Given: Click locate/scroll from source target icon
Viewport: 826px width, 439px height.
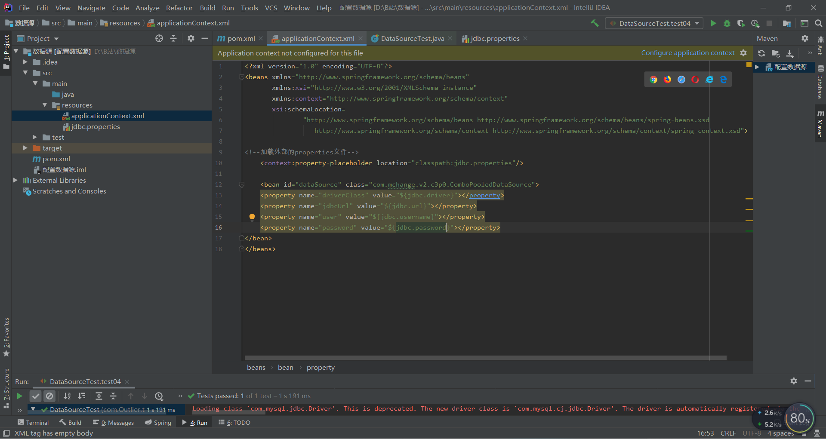Looking at the screenshot, I should (159, 38).
